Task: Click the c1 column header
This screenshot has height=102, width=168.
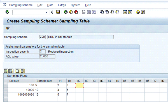Action: pyautogui.click(x=62, y=81)
